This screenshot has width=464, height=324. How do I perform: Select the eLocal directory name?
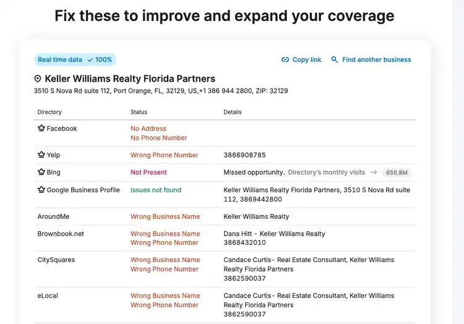48,296
